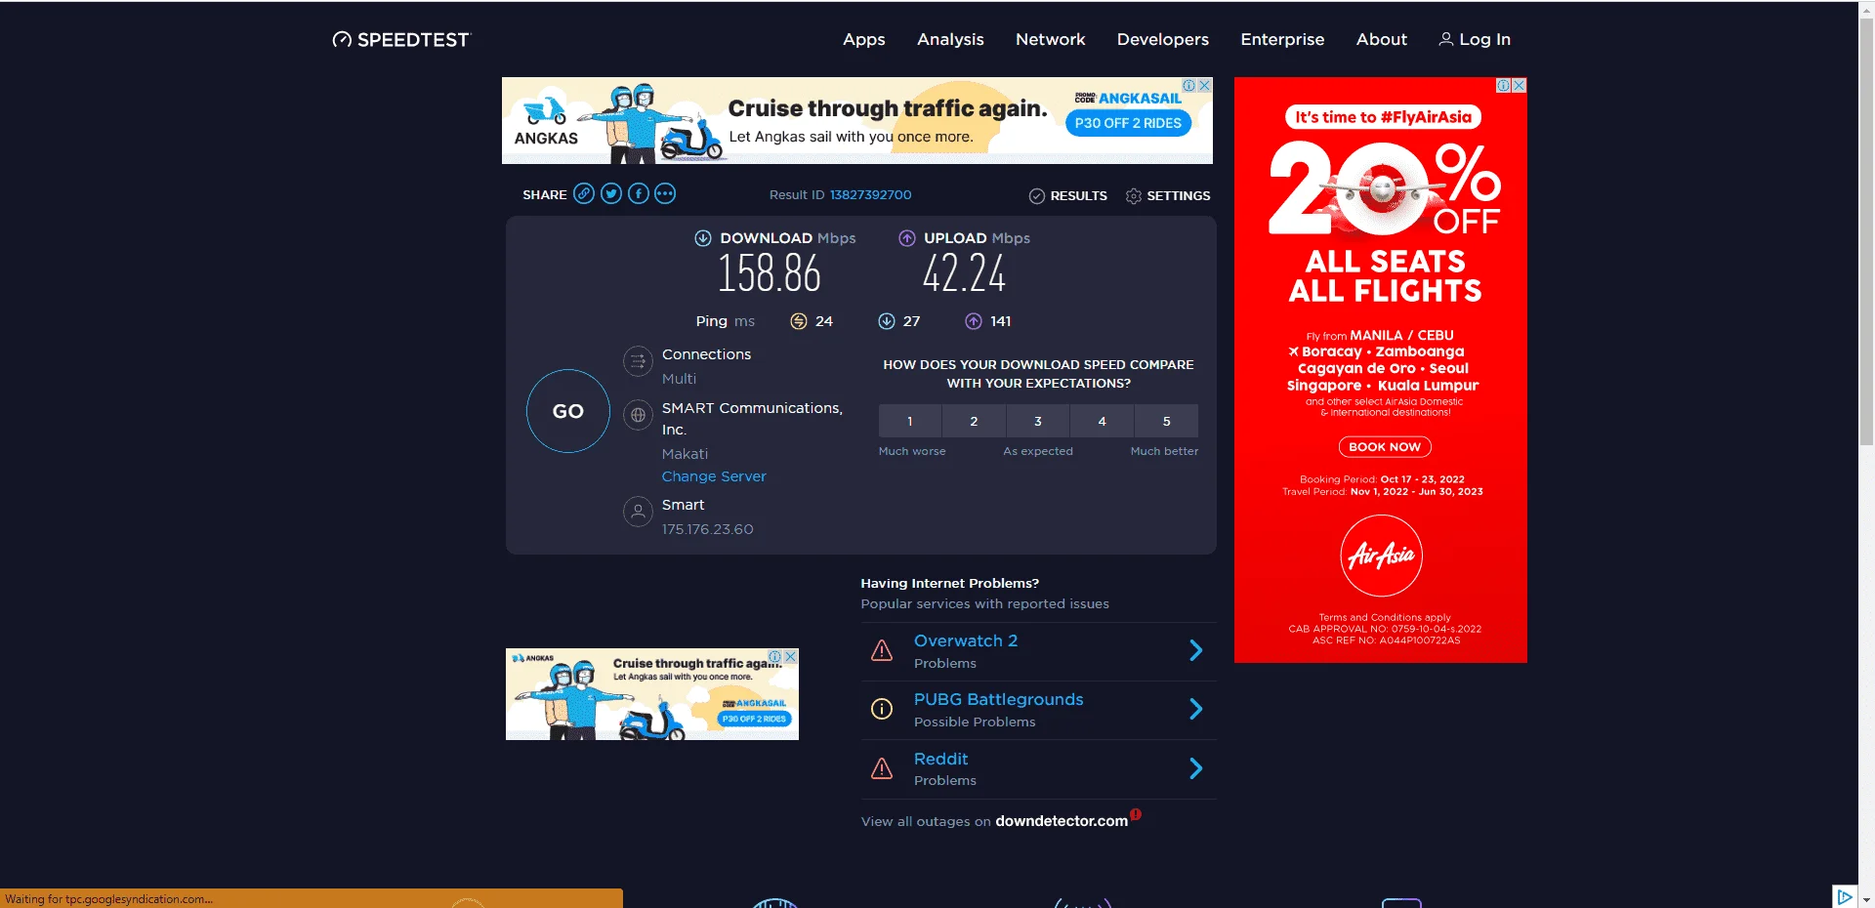Screen dimensions: 1875x908
Task: Close the AirAsia sidebar ad
Action: 1520,85
